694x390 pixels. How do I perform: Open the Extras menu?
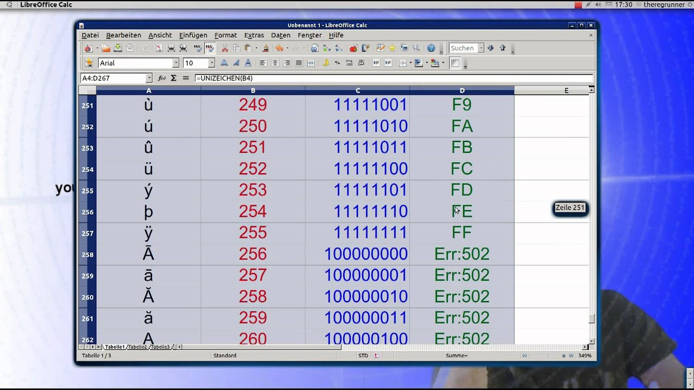pyautogui.click(x=254, y=35)
